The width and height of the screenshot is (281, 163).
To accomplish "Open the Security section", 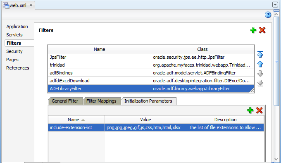I will point(14,51).
